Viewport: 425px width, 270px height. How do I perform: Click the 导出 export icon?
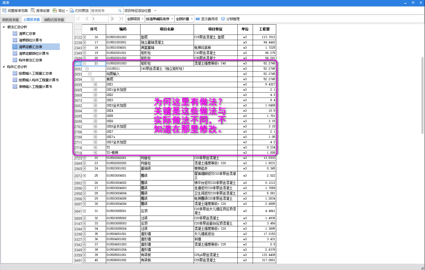(55, 11)
